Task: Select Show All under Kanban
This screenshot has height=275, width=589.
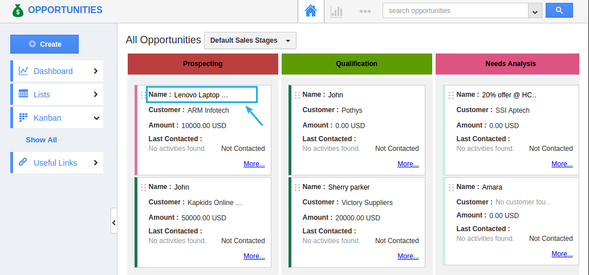Action: point(41,140)
